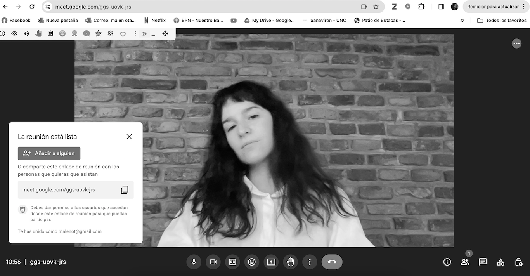Click the award ribbon icon in extension toolbar
530x276 pixels.
tap(74, 34)
